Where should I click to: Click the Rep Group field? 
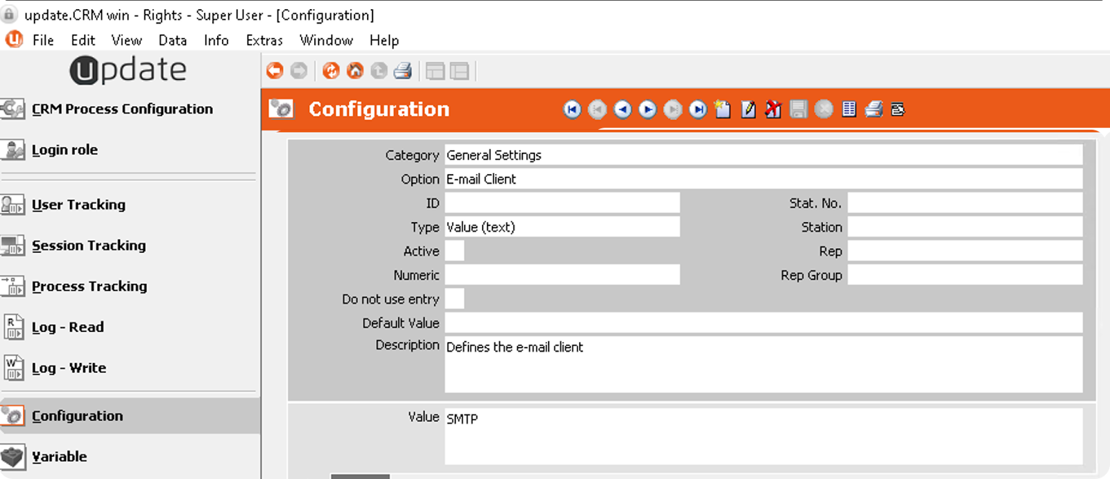click(x=965, y=275)
